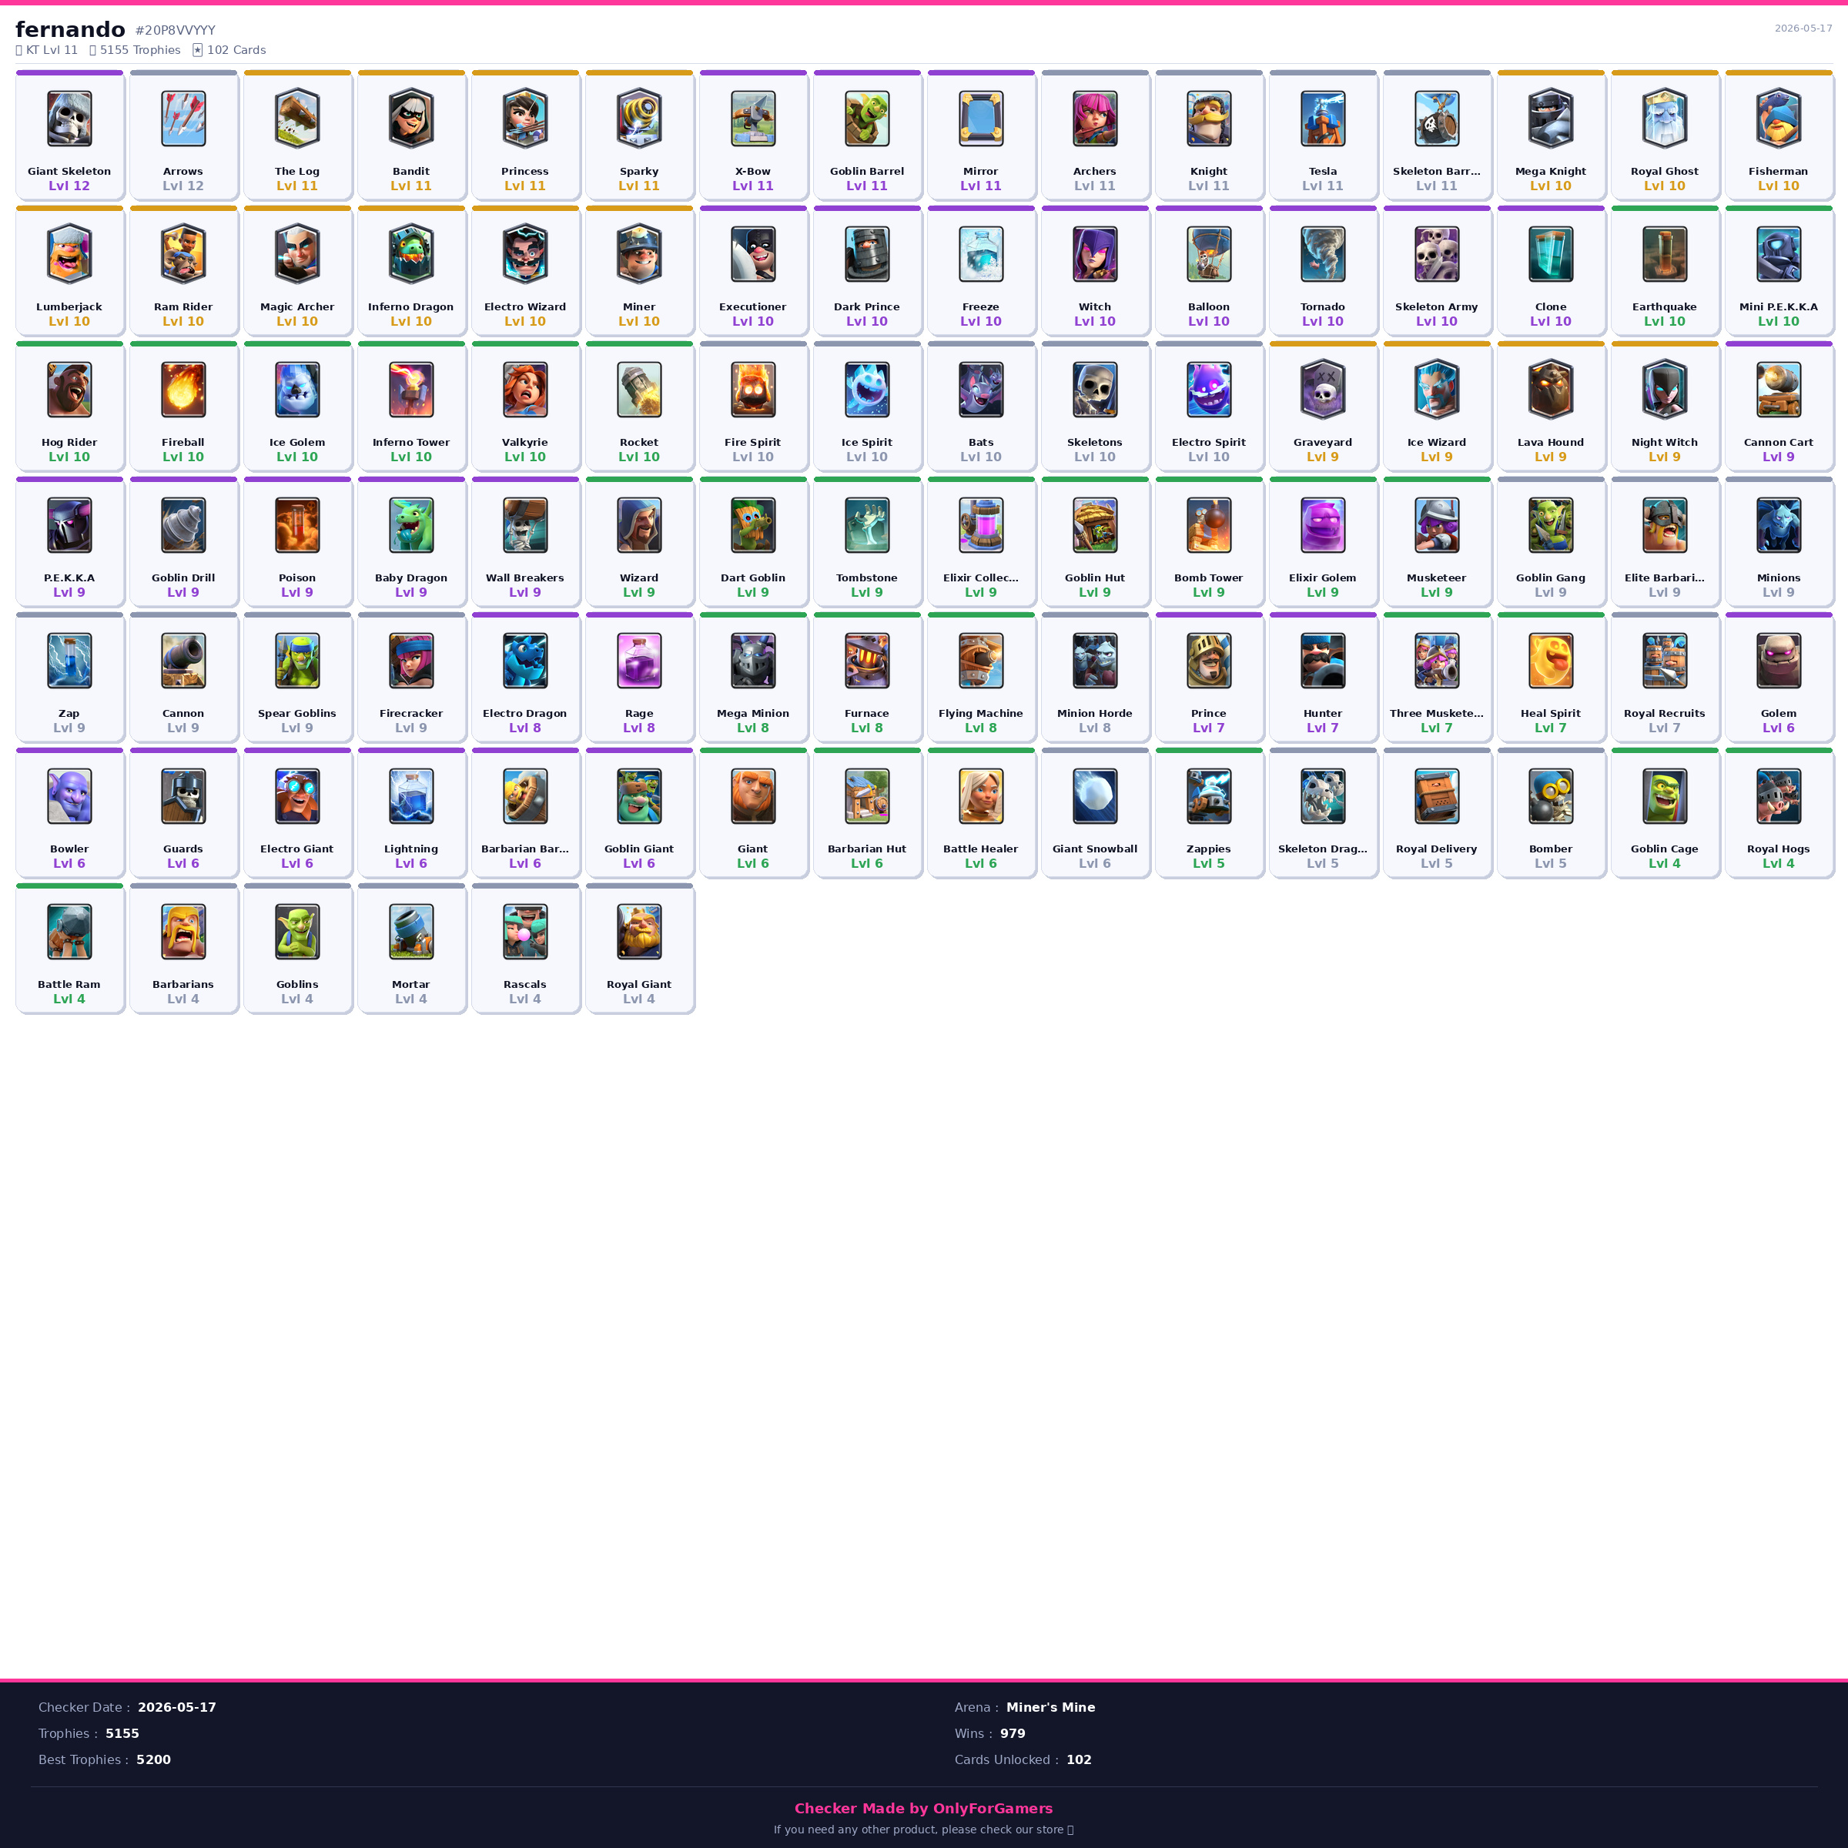Choose the X-Bow card image
Screen dimensions: 1848x1848
pos(753,119)
